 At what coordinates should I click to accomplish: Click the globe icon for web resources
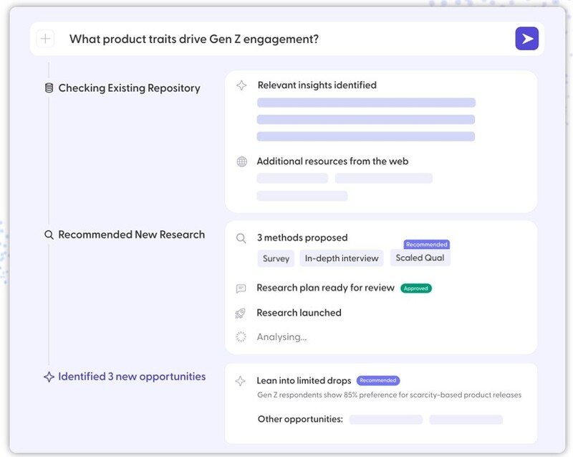tap(241, 161)
